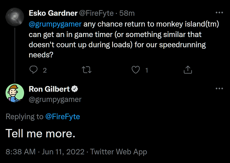This screenshot has width=230, height=163.
Task: Open reply icon on Esko Gardner's tweet
Action: point(33,70)
